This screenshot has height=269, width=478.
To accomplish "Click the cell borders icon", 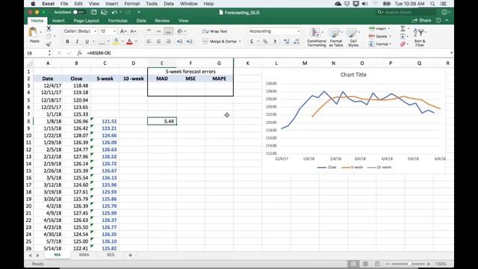I will point(102,42).
